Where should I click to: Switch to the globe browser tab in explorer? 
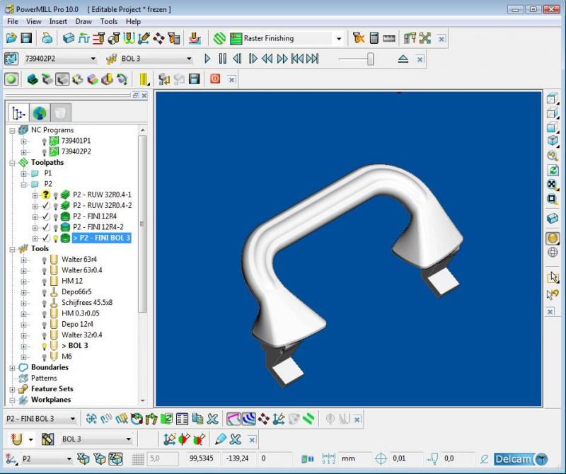tap(40, 113)
